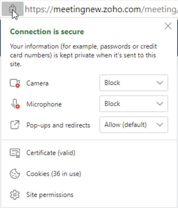Close the site information popup
The width and height of the screenshot is (178, 208).
pyautogui.click(x=168, y=26)
